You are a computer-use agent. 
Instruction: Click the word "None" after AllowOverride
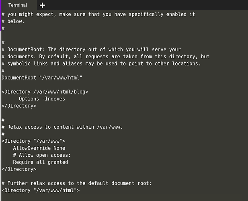pos(59,148)
